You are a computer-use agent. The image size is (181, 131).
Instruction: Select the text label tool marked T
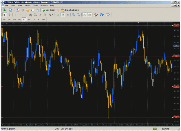45,15
